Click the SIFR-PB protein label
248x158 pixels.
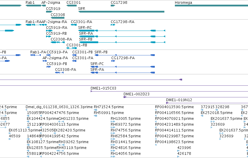coord(101,52)
